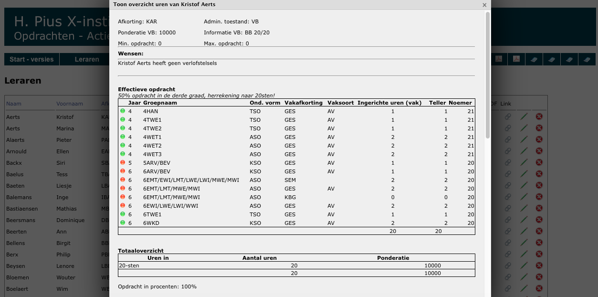This screenshot has height=297, width=598.
Task: Click the name Boelaert in the teacher list
Action: [17, 289]
